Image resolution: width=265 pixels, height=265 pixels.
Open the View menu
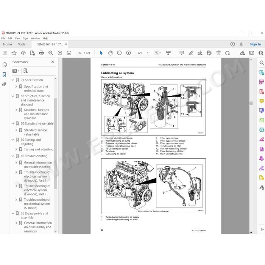(17, 38)
